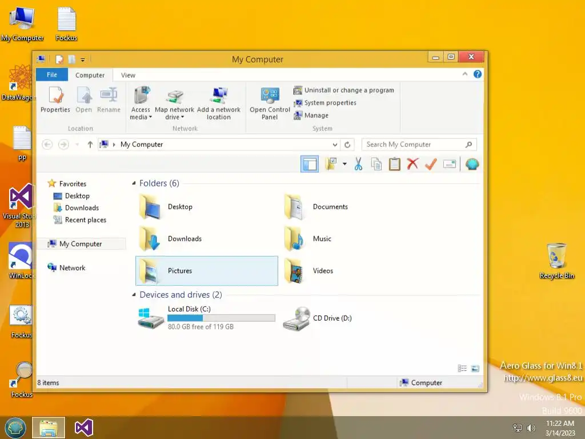Click the Copy toolbar icon

pos(376,164)
